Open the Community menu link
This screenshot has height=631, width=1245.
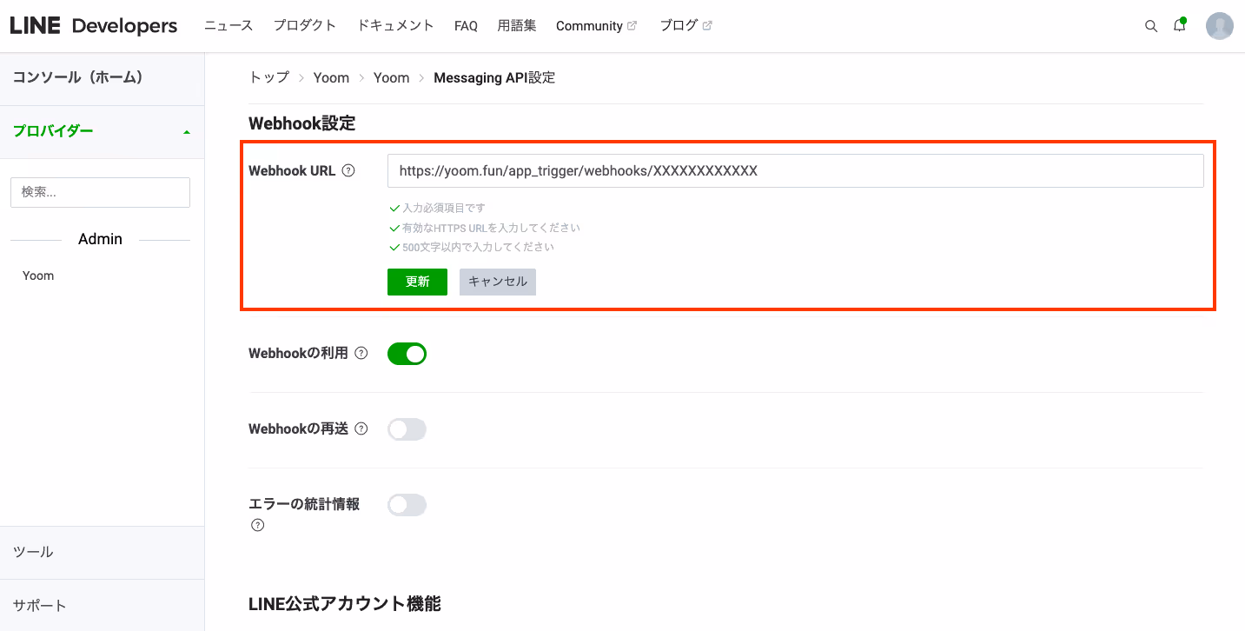click(x=589, y=26)
